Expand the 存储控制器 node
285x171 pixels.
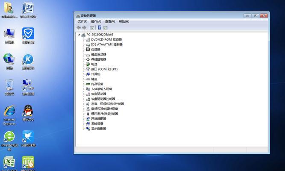[x=84, y=59]
